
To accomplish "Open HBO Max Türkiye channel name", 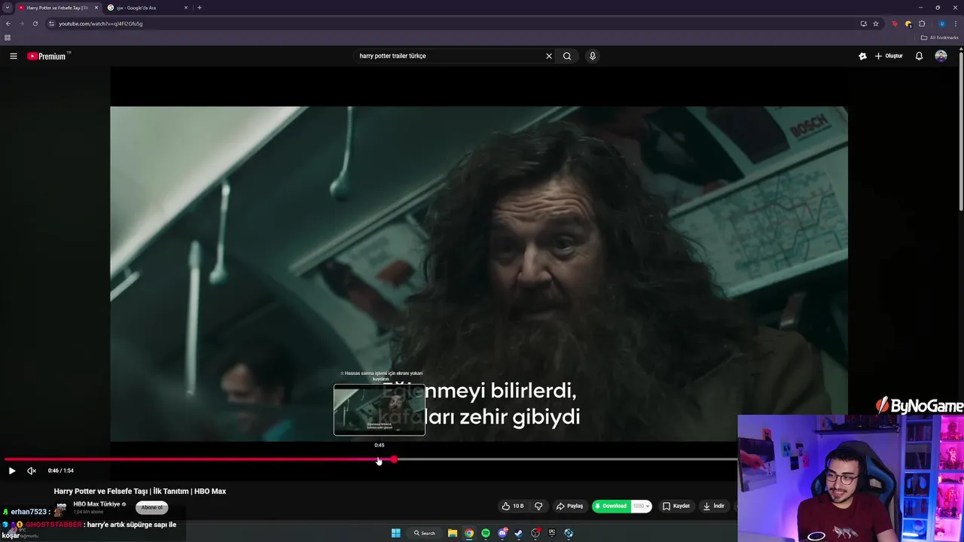I will pyautogui.click(x=96, y=504).
